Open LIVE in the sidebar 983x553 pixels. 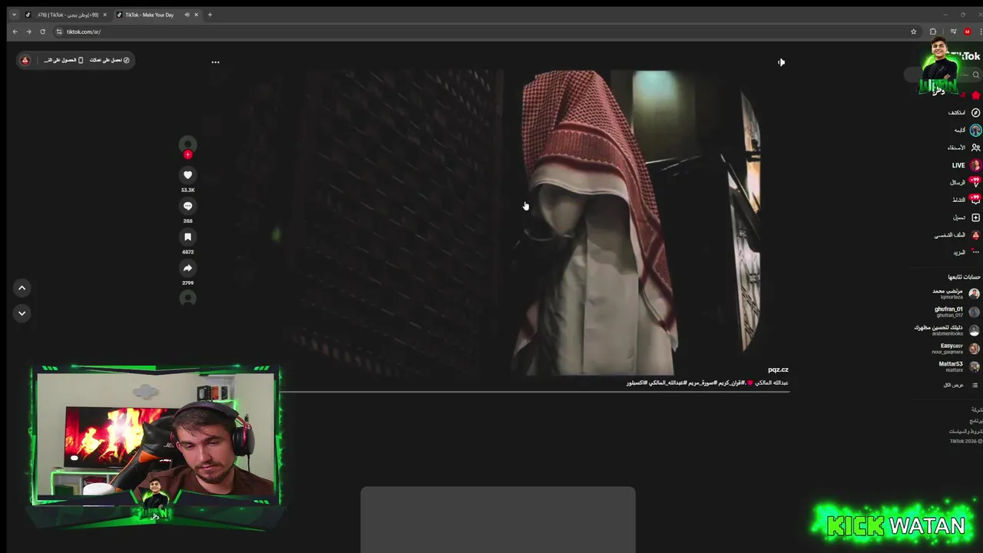coord(966,165)
